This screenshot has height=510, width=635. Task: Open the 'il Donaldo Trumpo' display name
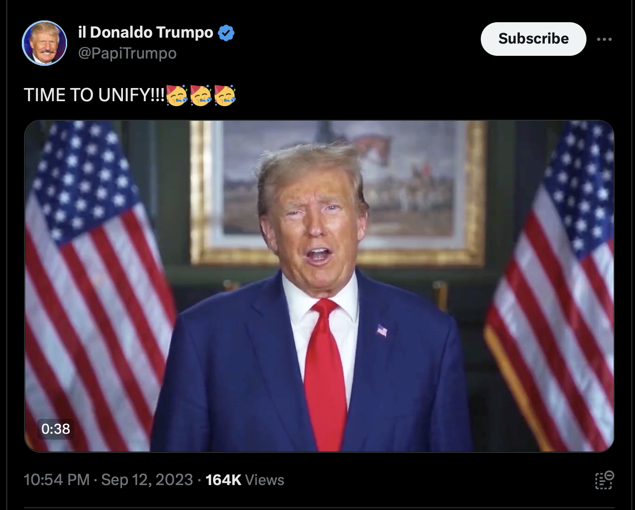(x=146, y=32)
